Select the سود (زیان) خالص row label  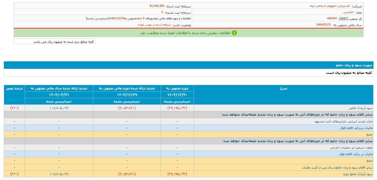tap(360, 108)
